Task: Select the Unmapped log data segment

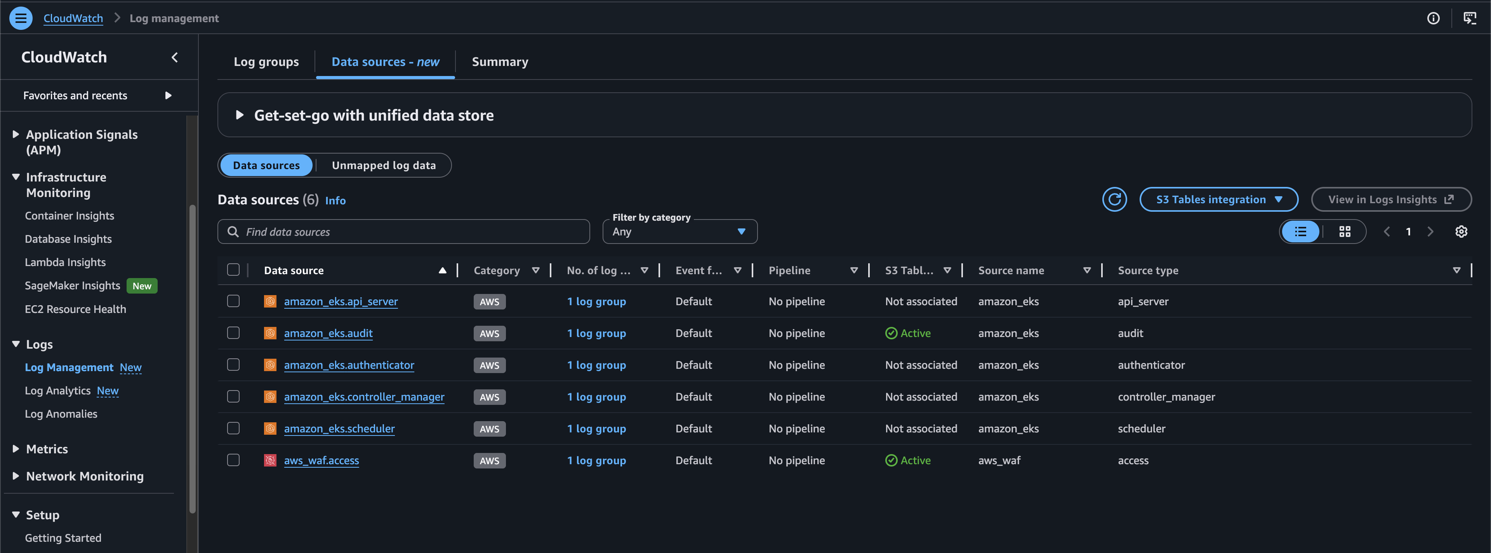Action: click(x=384, y=165)
